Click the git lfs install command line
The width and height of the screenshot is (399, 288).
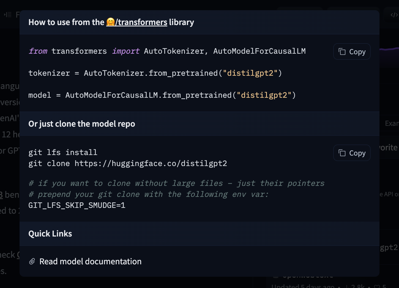[x=63, y=153]
